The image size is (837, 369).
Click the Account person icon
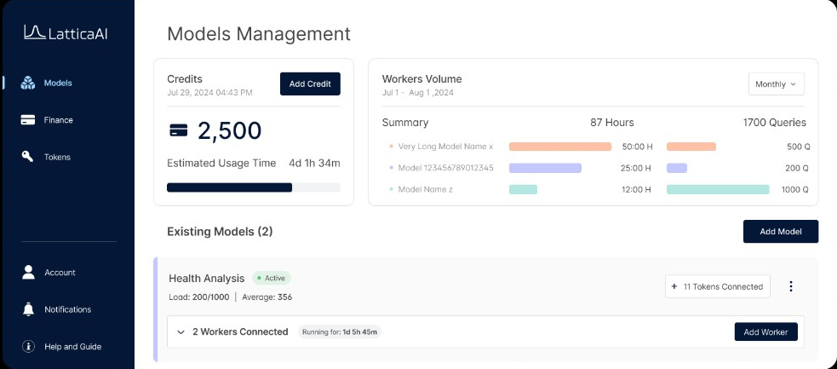point(28,273)
